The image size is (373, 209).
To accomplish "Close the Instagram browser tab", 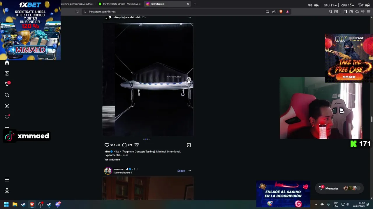I will [188, 4].
